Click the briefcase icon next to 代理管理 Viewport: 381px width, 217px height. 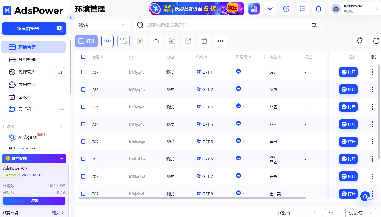click(x=60, y=72)
